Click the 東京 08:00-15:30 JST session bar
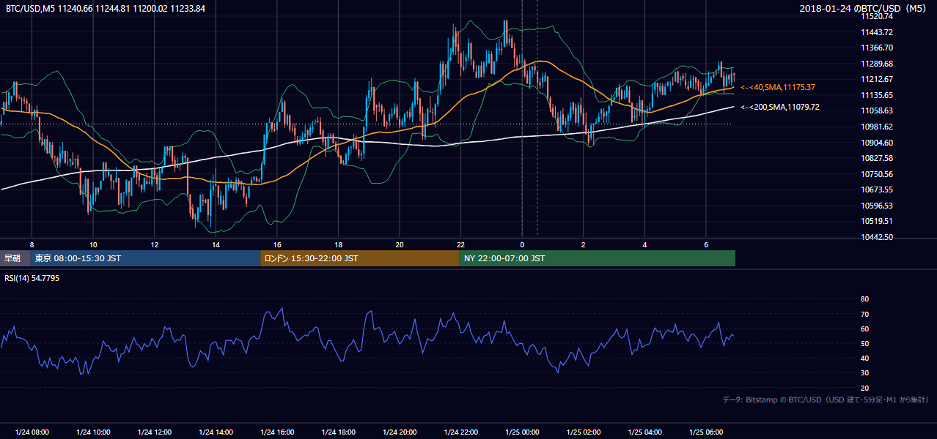The width and height of the screenshot is (937, 439). (x=145, y=258)
